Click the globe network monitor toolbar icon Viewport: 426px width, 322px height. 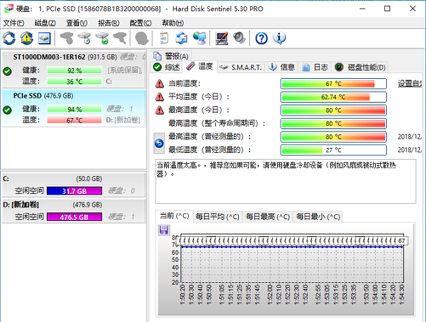[200, 38]
